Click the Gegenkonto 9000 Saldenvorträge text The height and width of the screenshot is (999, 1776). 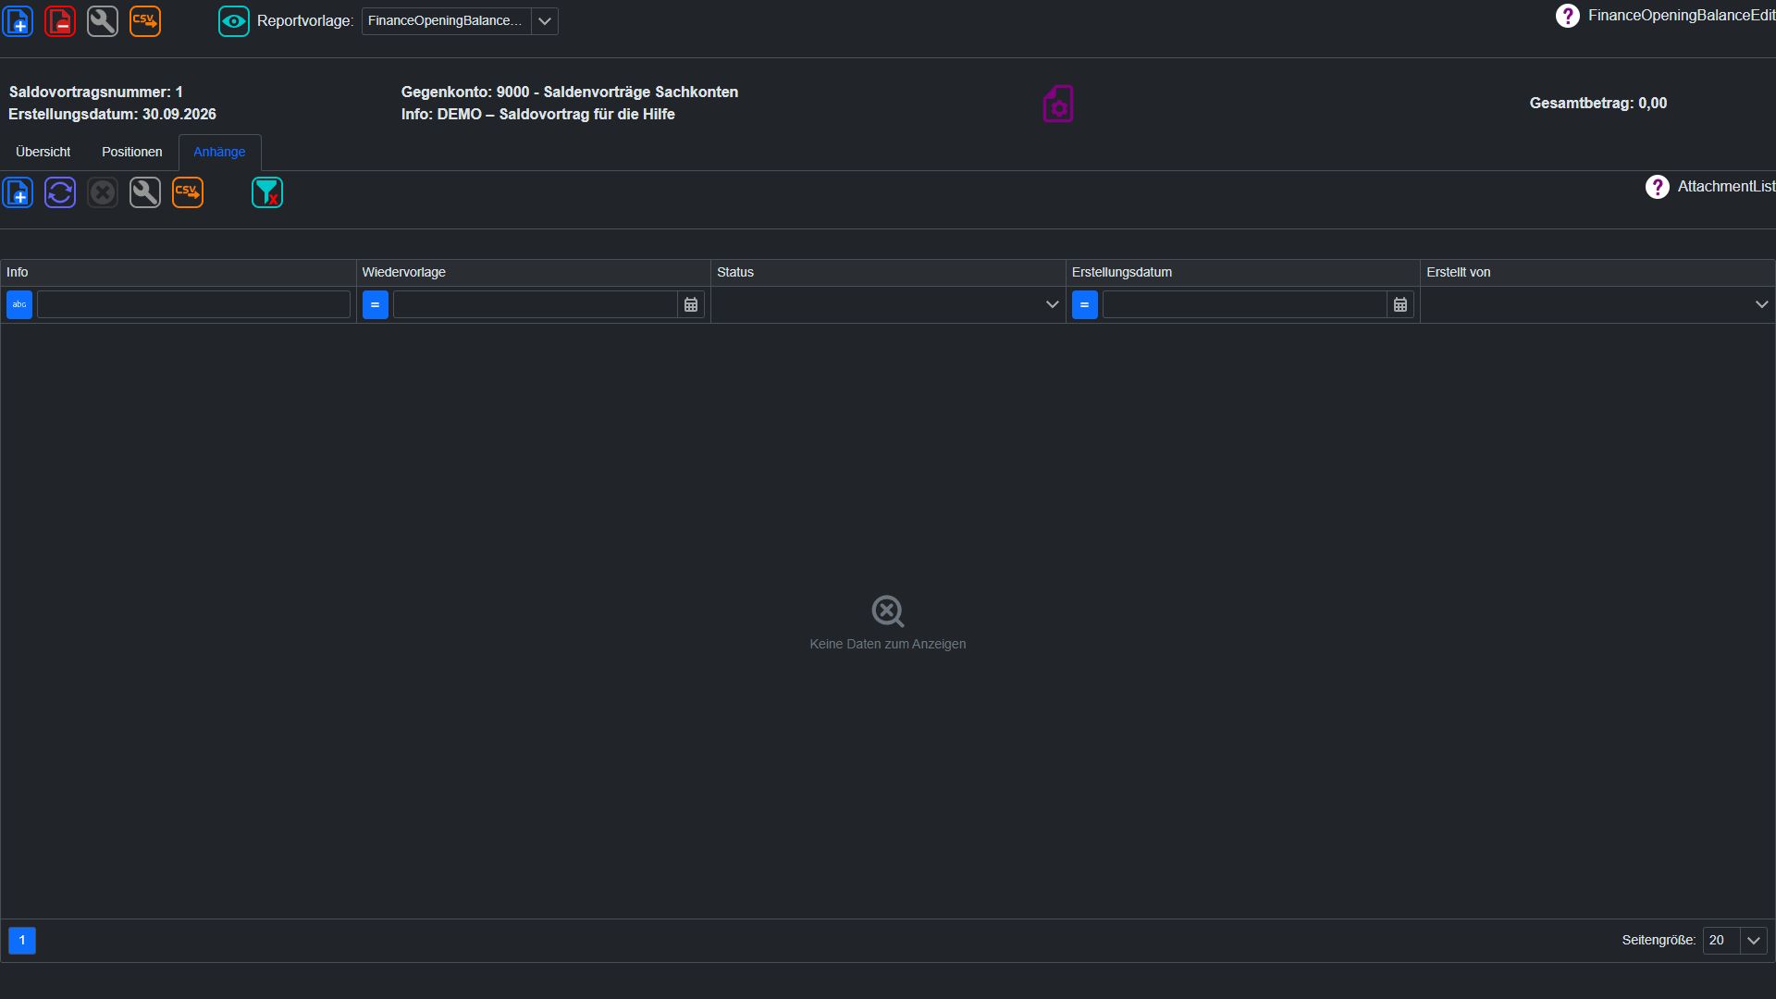pos(570,92)
